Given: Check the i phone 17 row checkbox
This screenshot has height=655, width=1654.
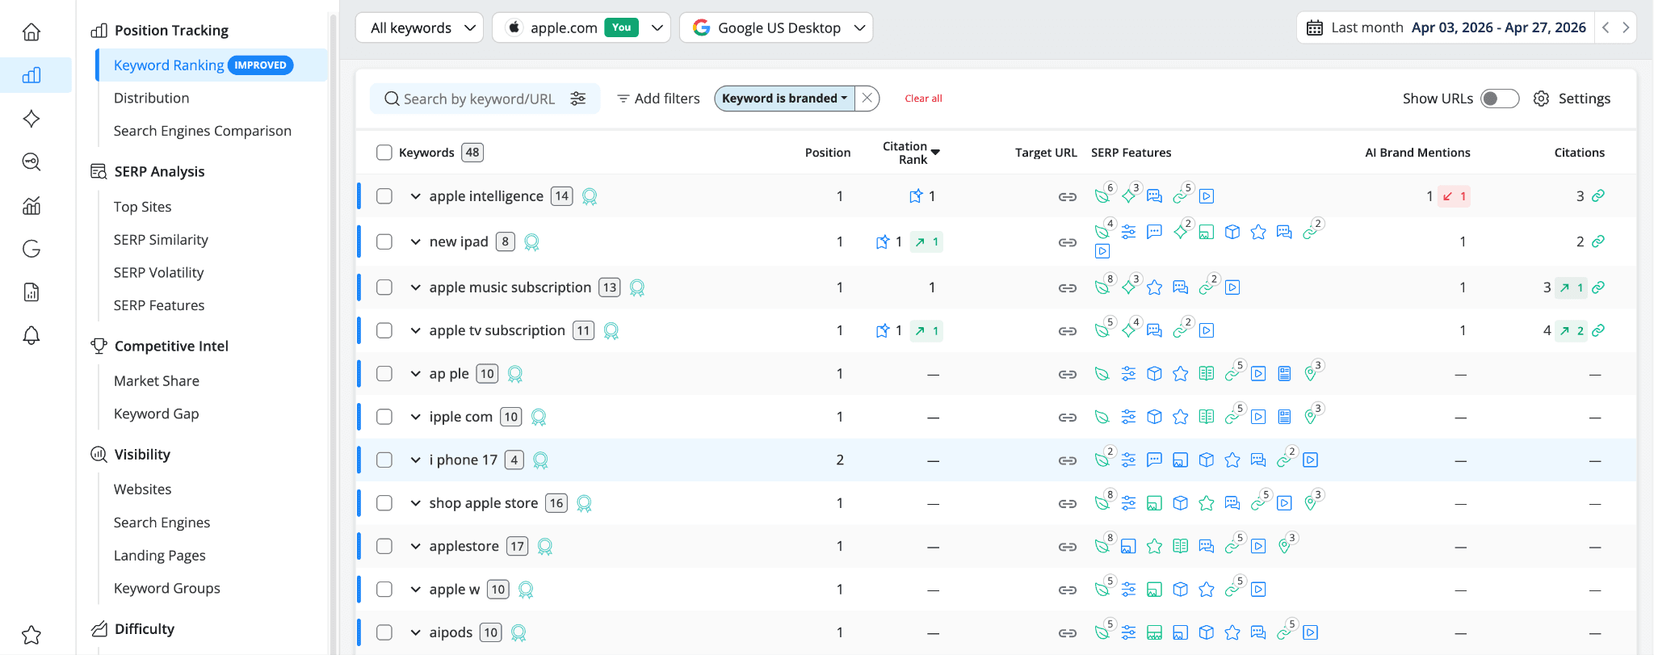Looking at the screenshot, I should coord(384,460).
